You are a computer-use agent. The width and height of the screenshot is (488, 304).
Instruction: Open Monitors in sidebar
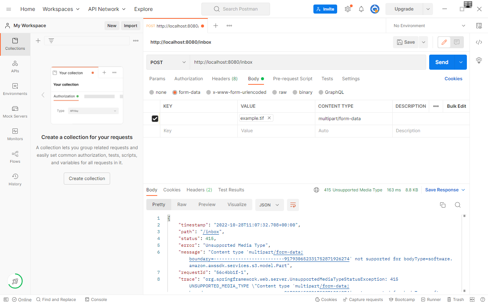coord(15,134)
